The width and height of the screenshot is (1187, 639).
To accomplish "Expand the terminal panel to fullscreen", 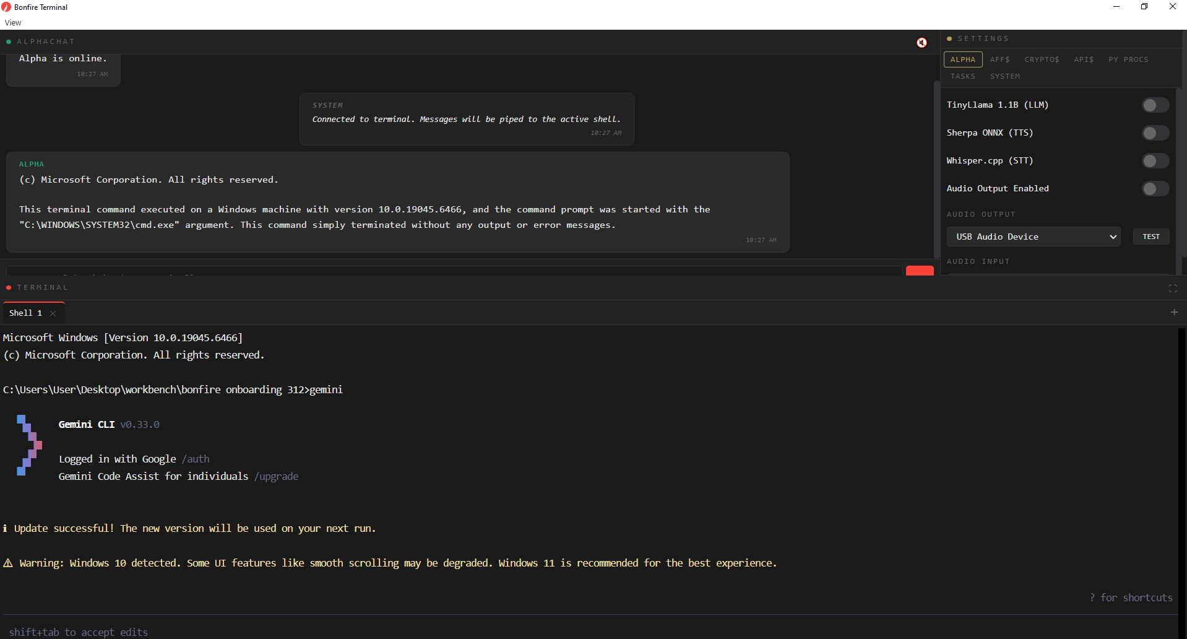I will click(1172, 288).
